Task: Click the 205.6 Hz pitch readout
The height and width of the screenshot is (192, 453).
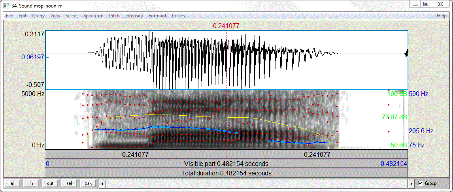Action: 421,131
